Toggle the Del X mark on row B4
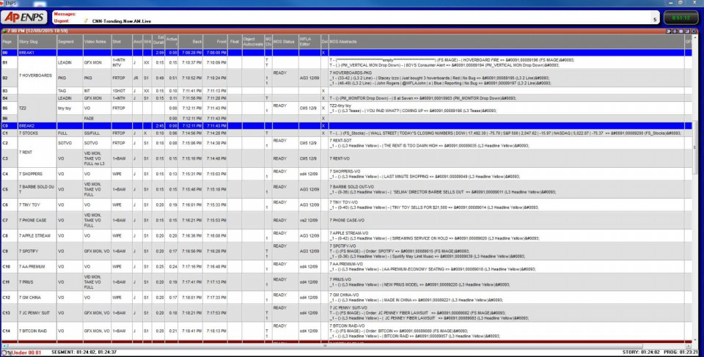Image resolution: width=704 pixels, height=357 pixels. 323,97
